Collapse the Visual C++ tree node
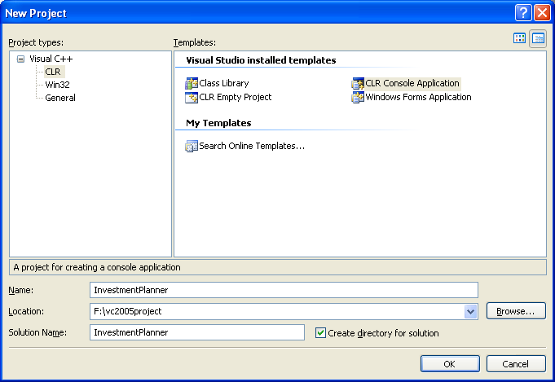Viewport: 555px width, 382px height. (20, 59)
